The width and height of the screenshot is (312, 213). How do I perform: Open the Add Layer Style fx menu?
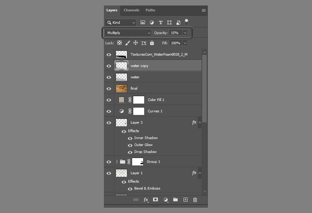(146, 200)
